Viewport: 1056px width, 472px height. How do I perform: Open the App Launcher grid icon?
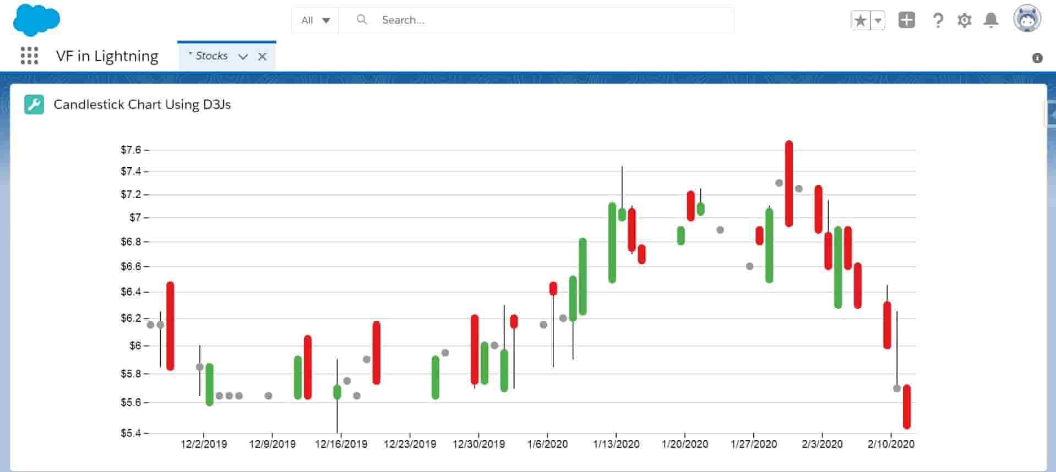click(29, 56)
